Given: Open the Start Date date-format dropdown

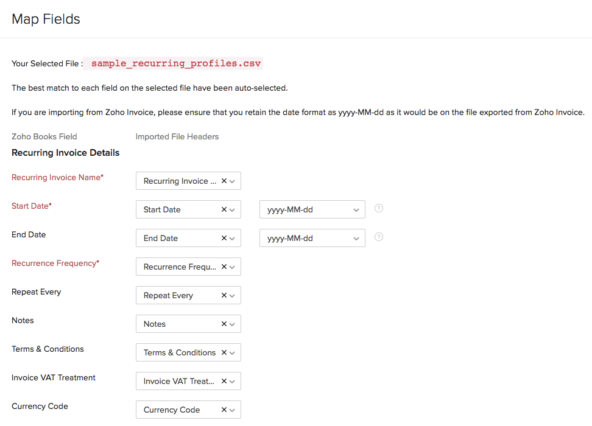Looking at the screenshot, I should [312, 209].
